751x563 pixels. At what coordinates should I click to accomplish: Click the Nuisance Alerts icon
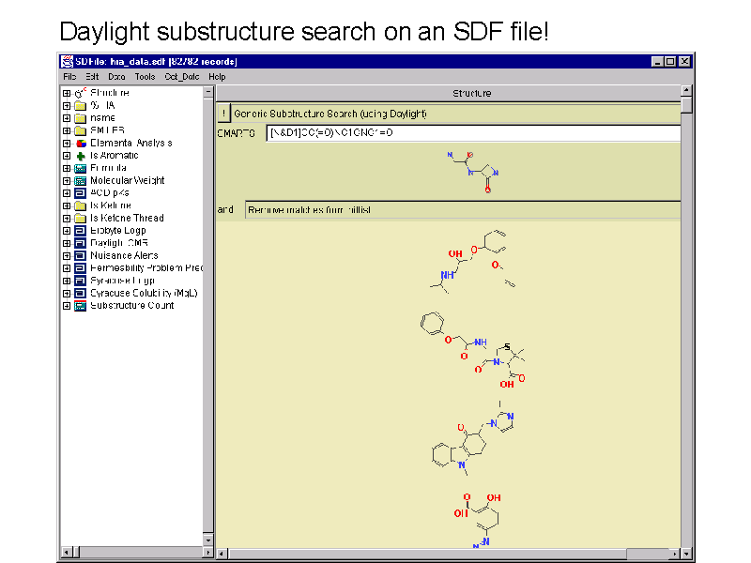[x=81, y=255]
